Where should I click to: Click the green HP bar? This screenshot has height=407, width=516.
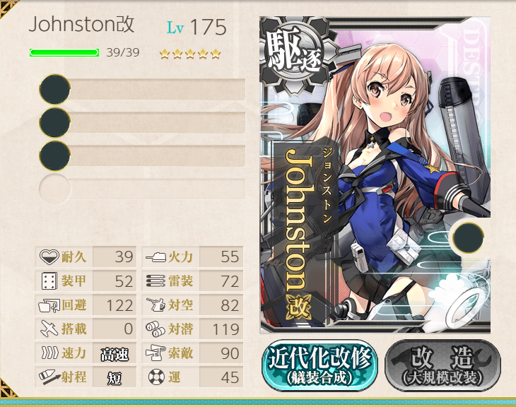click(64, 53)
